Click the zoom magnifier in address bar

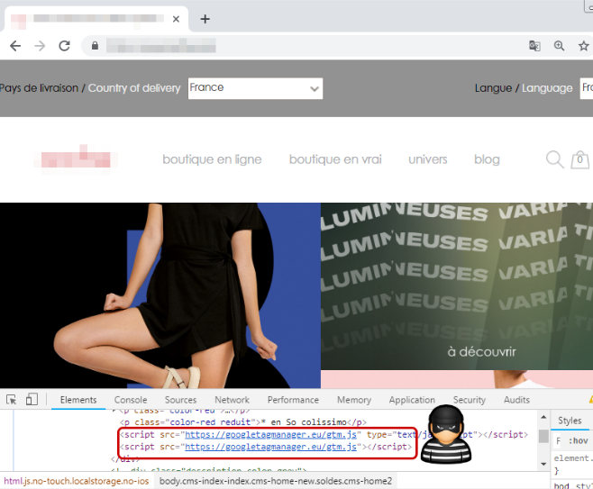[559, 46]
